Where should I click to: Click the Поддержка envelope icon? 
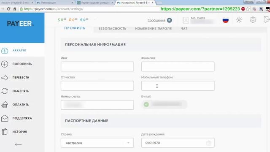click(x=5, y=118)
